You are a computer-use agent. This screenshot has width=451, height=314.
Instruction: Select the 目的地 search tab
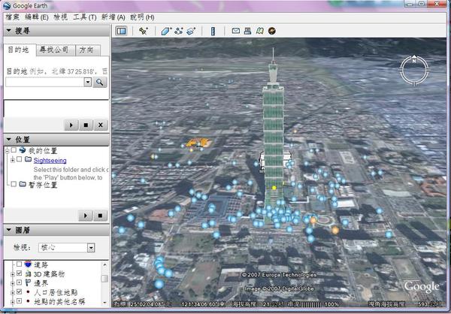click(x=18, y=50)
